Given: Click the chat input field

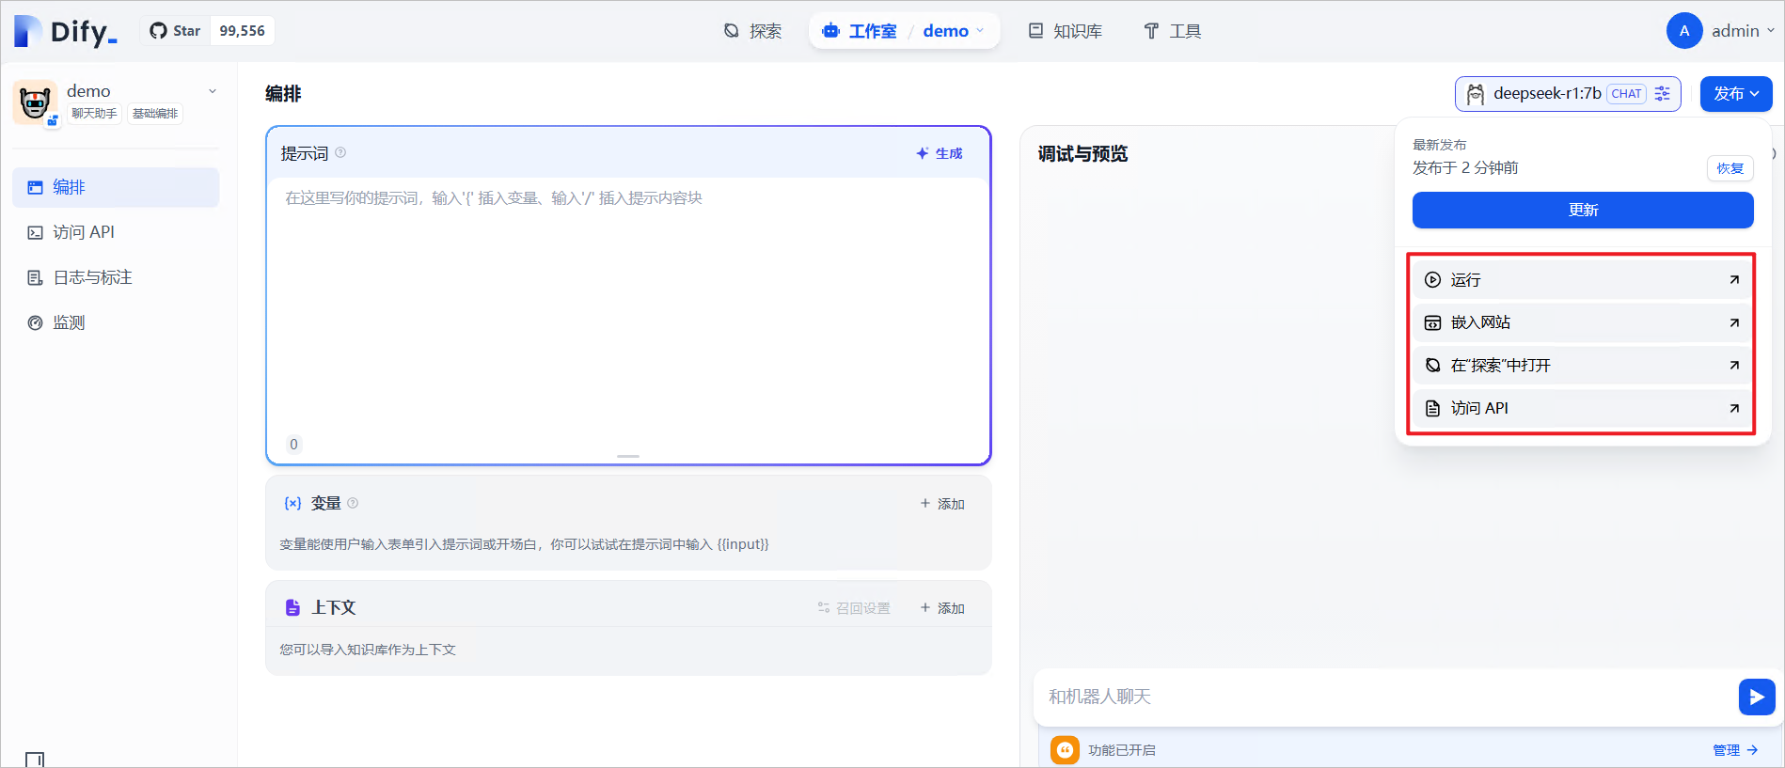Looking at the screenshot, I should pyautogui.click(x=1382, y=697).
